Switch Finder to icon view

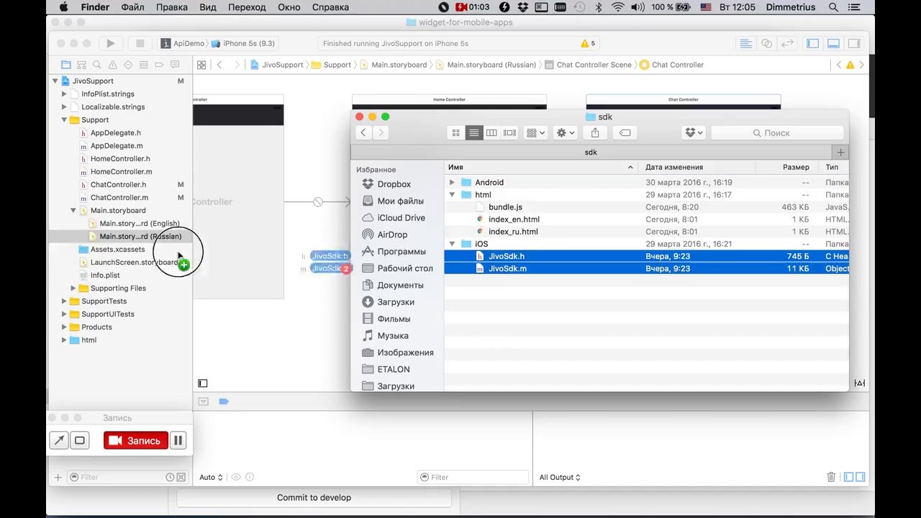(455, 133)
